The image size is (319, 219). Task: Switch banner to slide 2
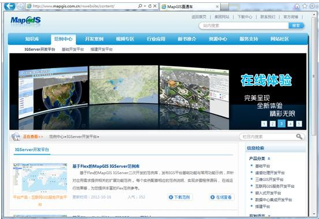click(272, 124)
